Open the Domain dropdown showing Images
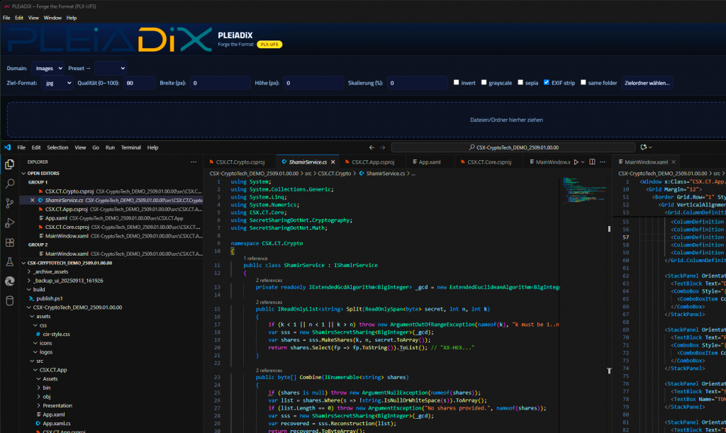Image resolution: width=726 pixels, height=433 pixels. pos(47,69)
